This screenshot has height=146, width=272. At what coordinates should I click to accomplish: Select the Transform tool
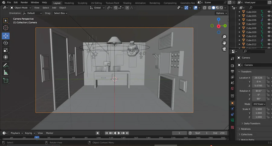pyautogui.click(x=6, y=57)
